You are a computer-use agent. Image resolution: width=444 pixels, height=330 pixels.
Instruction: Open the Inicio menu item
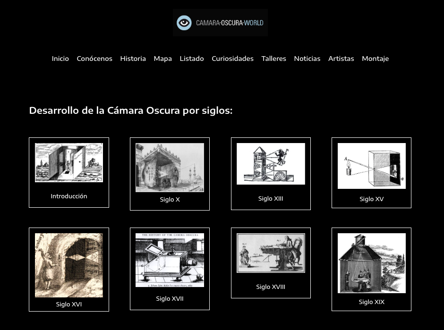click(60, 59)
